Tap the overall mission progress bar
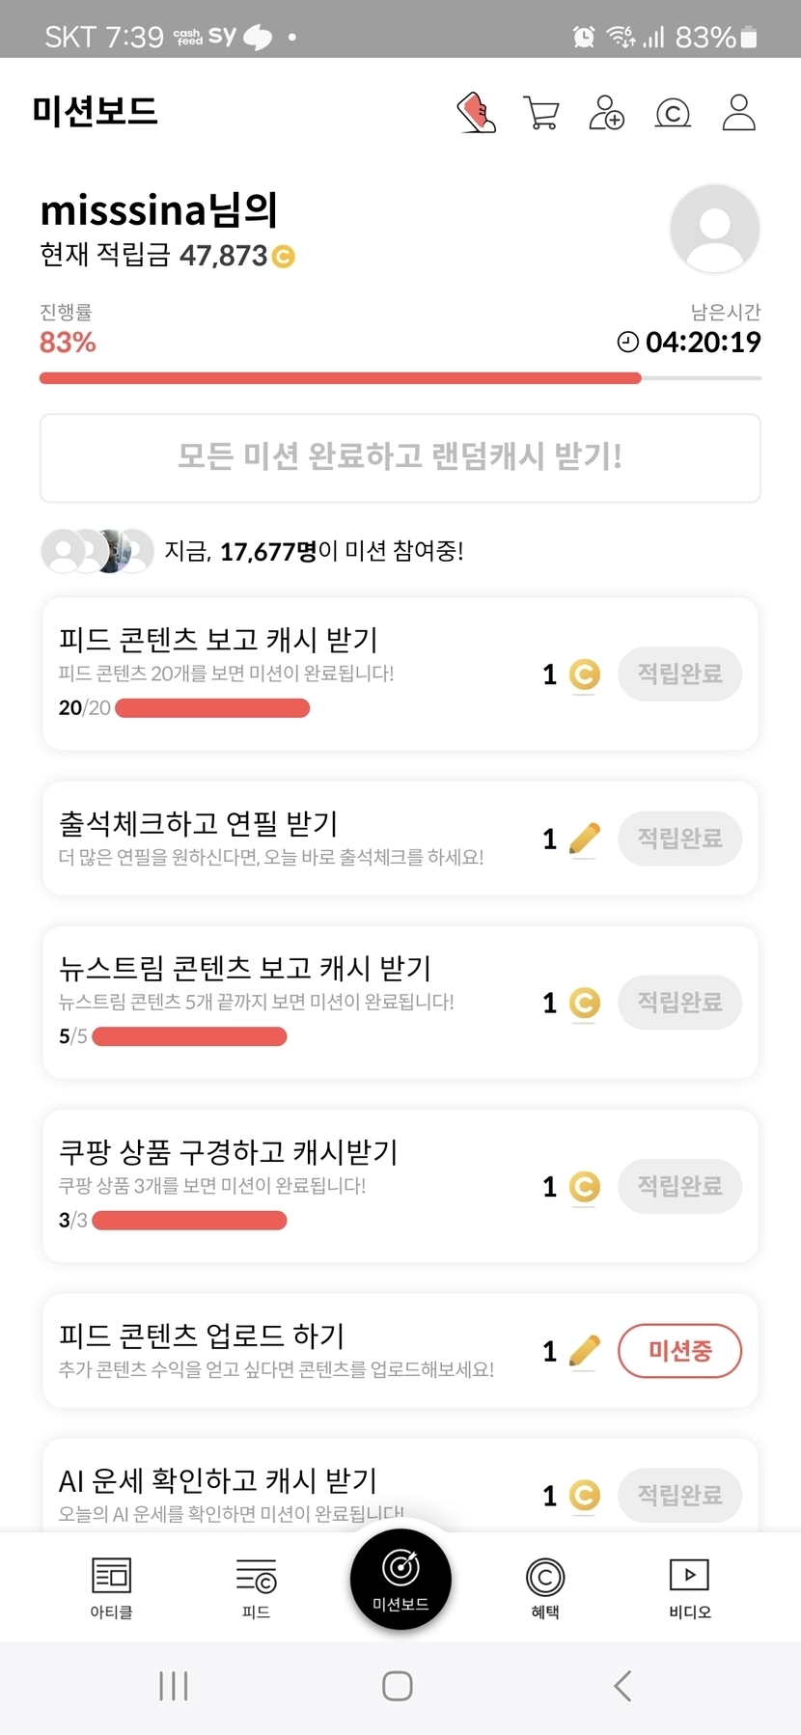This screenshot has height=1735, width=801. coord(400,378)
